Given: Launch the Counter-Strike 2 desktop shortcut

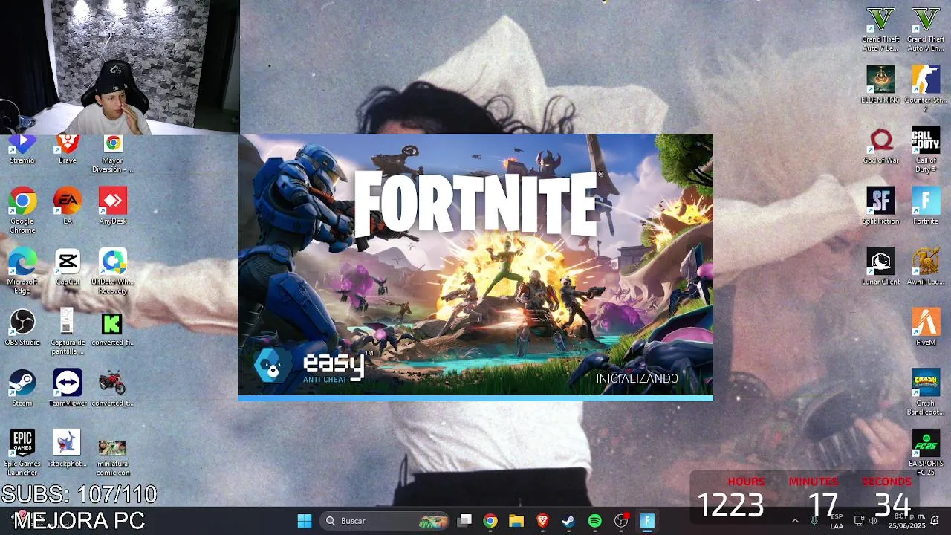Looking at the screenshot, I should click(x=926, y=88).
